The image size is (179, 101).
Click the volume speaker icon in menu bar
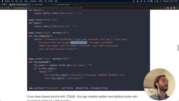tap(145, 1)
